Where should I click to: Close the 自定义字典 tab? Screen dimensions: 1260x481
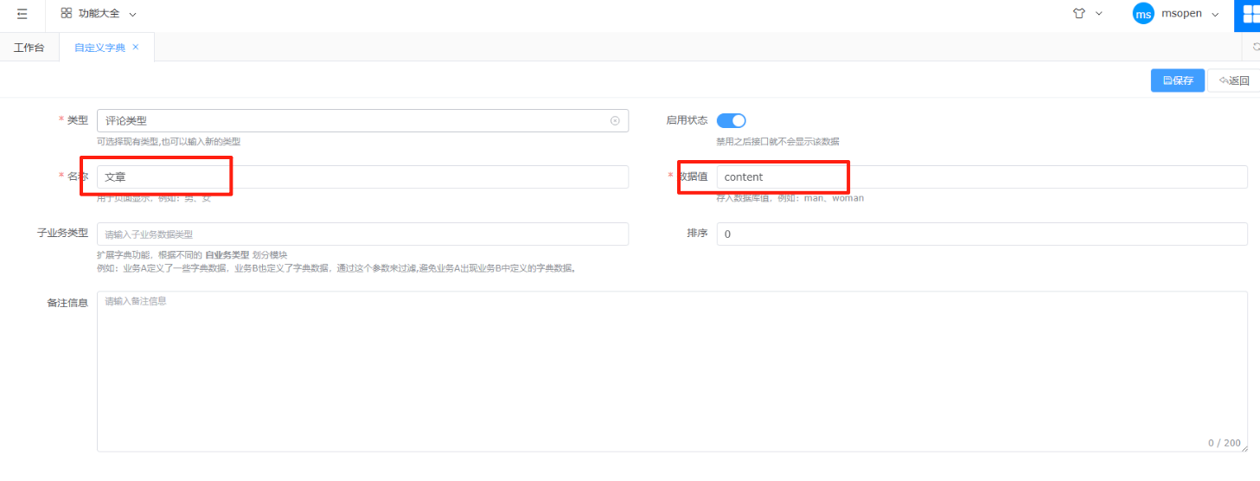point(136,48)
